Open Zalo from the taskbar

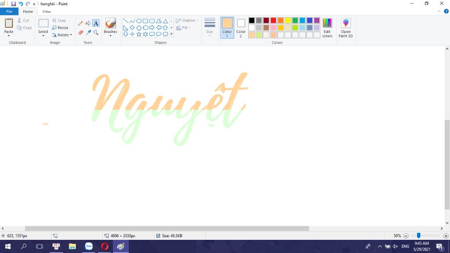(89, 246)
